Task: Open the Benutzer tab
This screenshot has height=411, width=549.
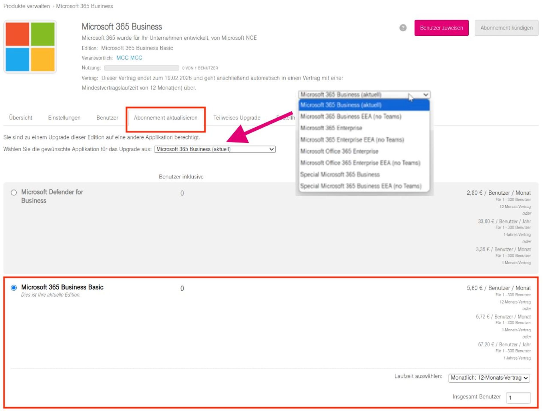Action: [107, 118]
